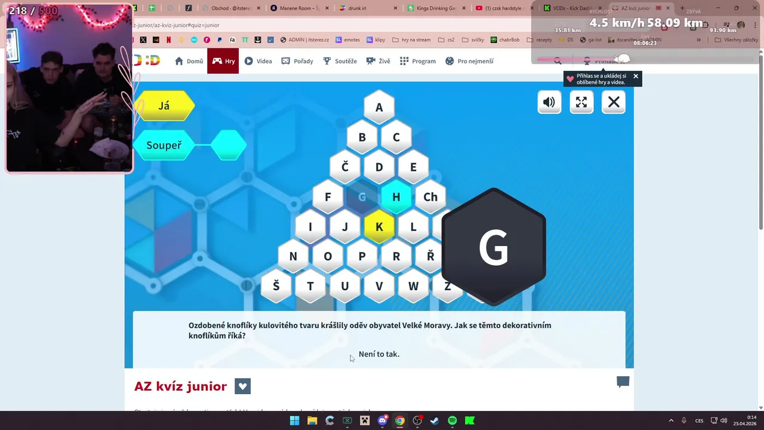Screen dimensions: 764x430
Task: Select the Ř hexagon tile
Action: 430,256
